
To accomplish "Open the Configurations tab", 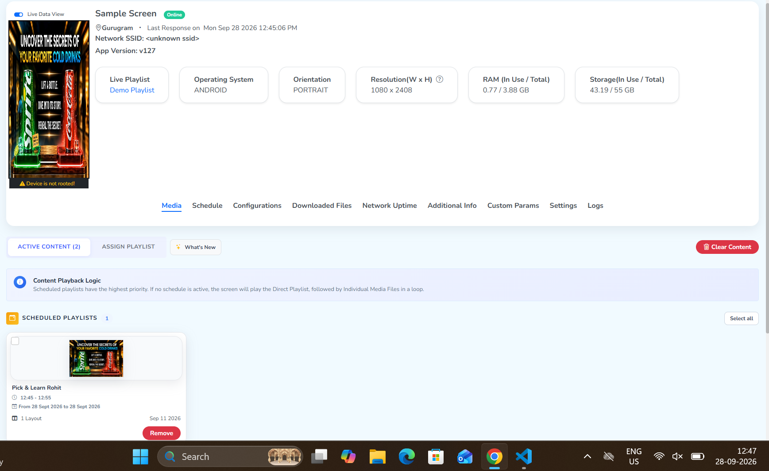I will click(257, 206).
